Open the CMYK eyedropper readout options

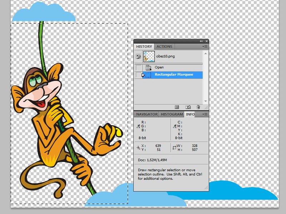(x=174, y=126)
